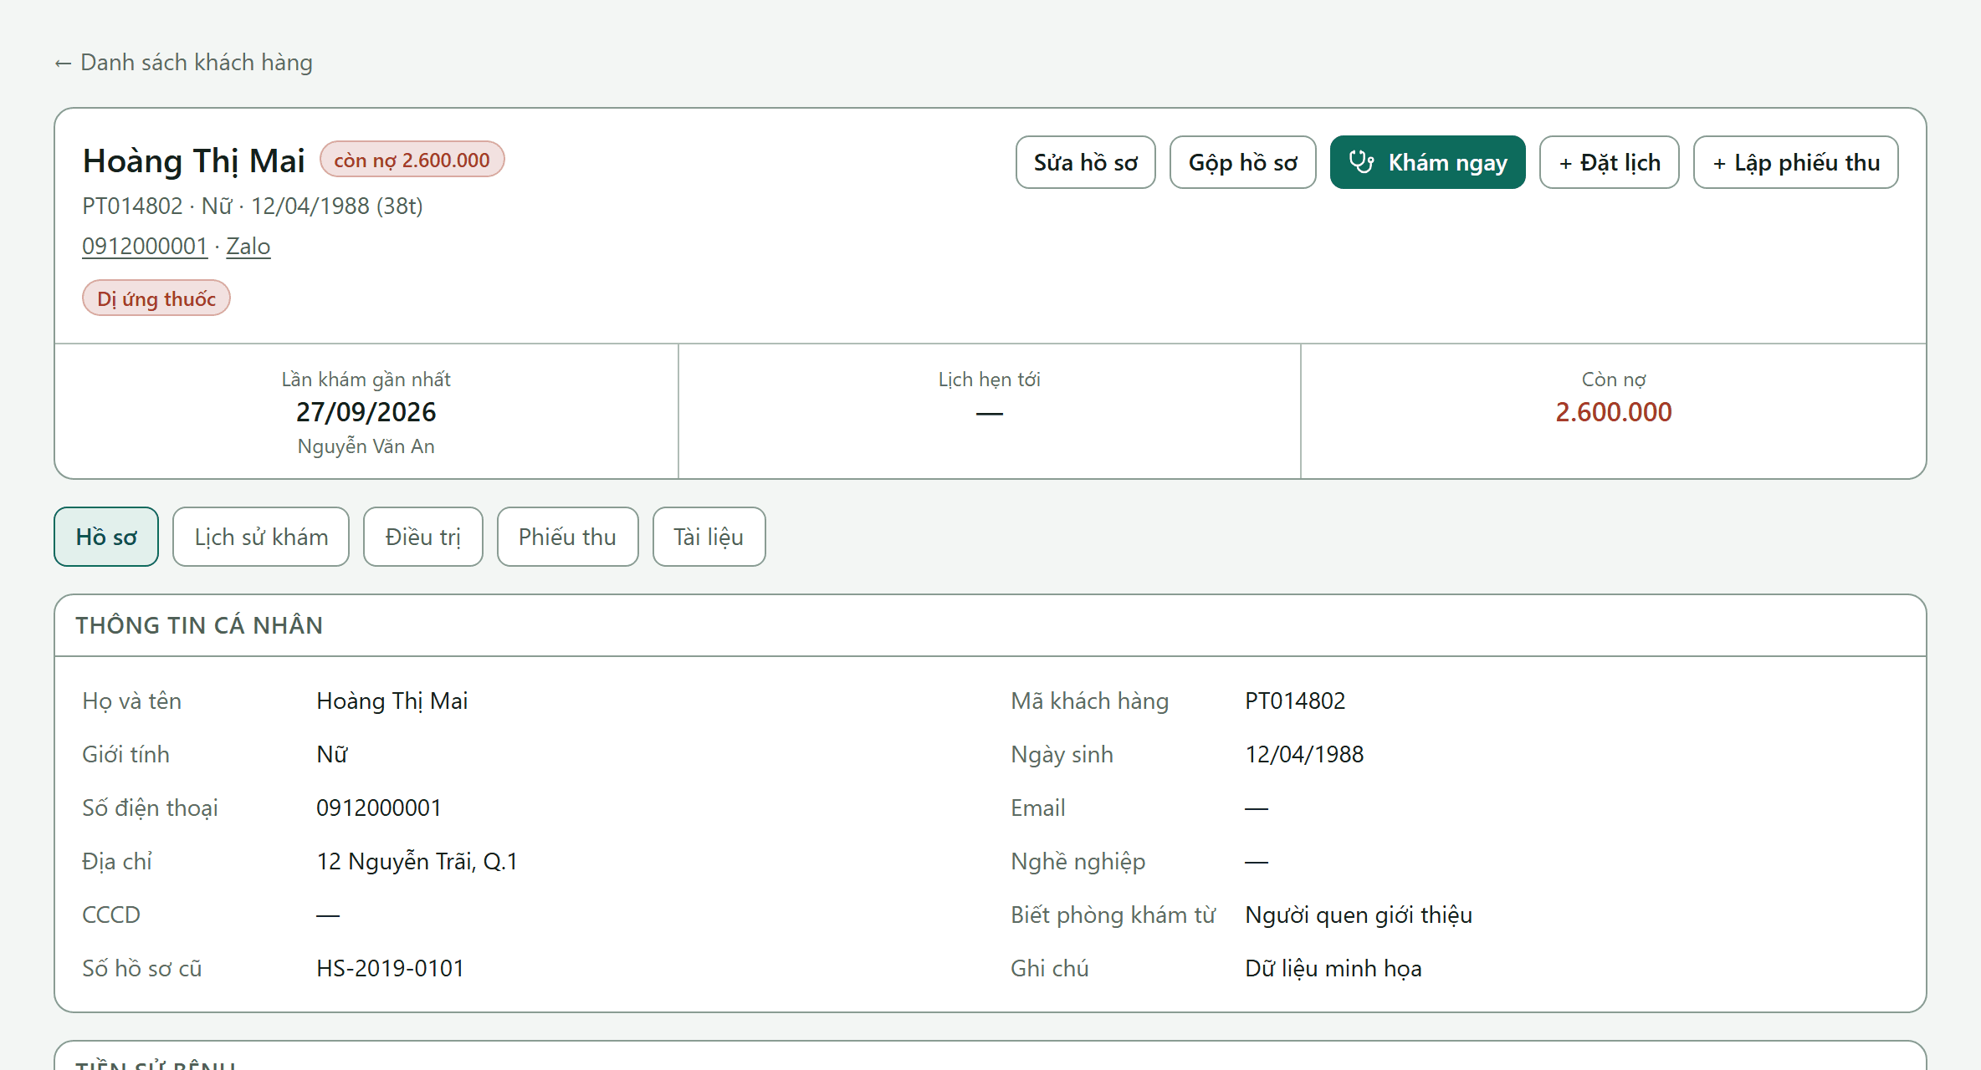Click the 'Nghề nghiệp' field label
The image size is (1981, 1070).
(1078, 861)
